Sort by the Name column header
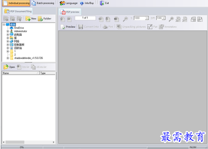The width and height of the screenshot is (208, 149). click(21, 73)
